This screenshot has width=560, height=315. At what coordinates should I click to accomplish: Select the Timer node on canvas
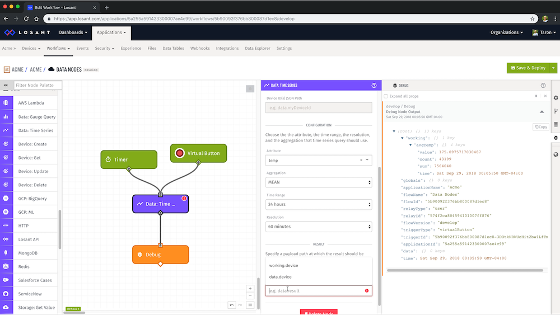coord(129,159)
